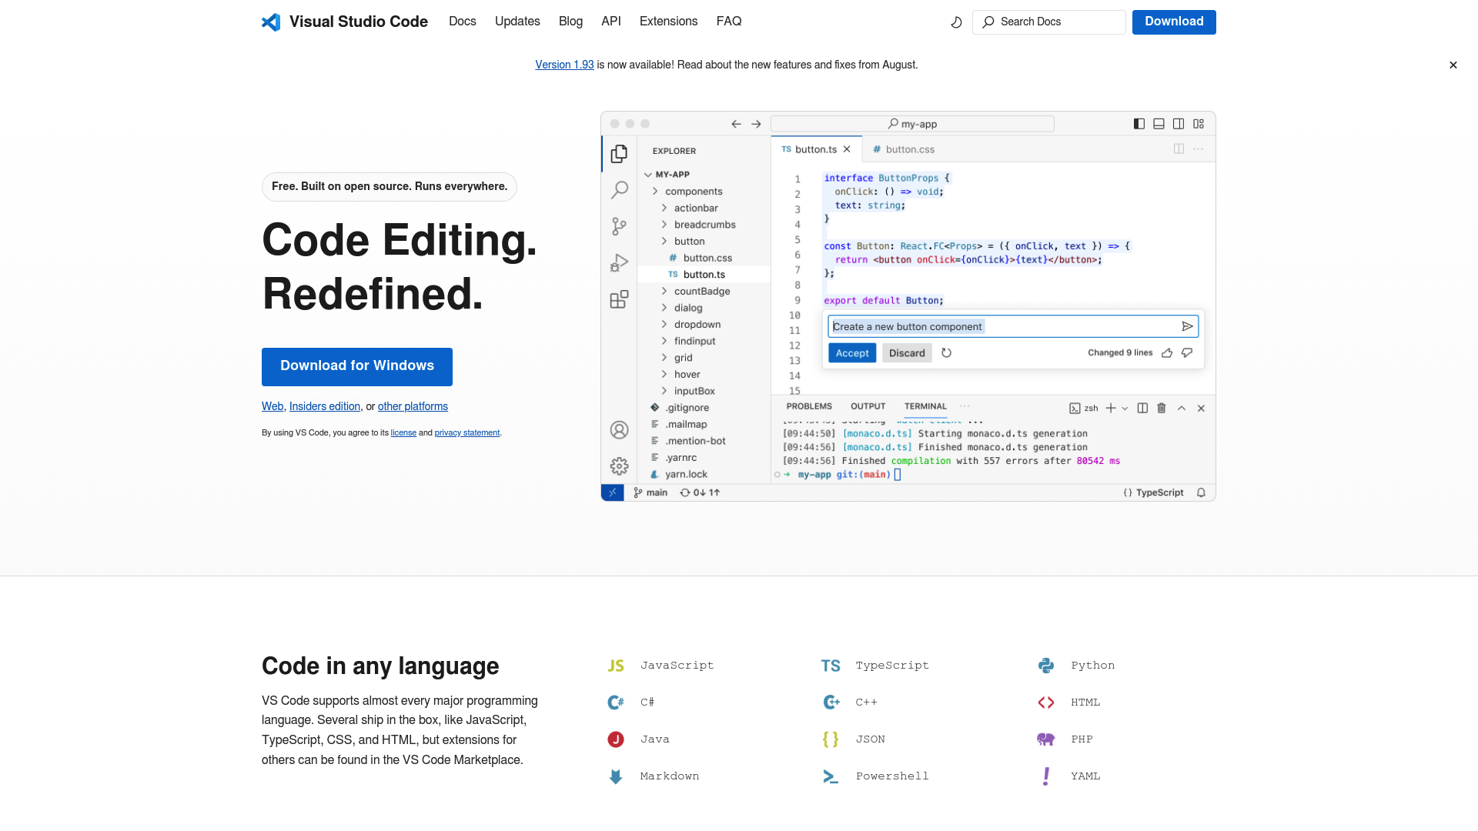Switch to the PROBLEMS panel tab
This screenshot has width=1478, height=831.
click(x=809, y=406)
